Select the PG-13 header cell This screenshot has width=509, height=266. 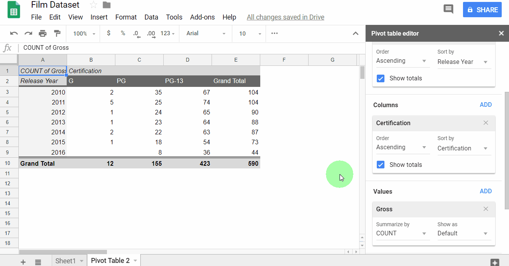(188, 81)
